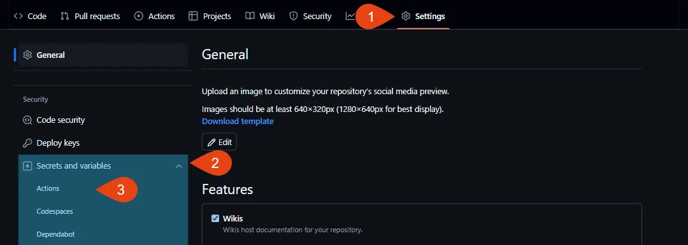Screen dimensions: 688x245
Task: Click the Code brackets icon
Action: pos(18,16)
